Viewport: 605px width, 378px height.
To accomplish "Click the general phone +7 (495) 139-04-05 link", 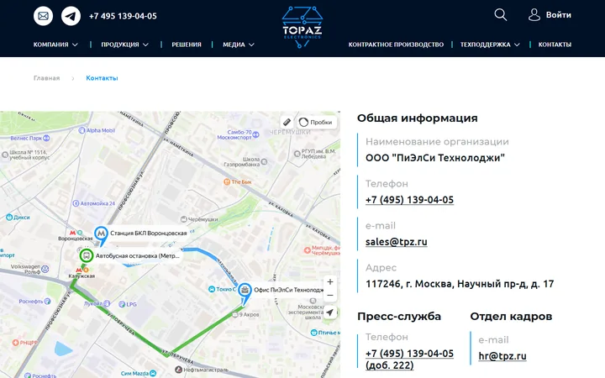I will 409,200.
